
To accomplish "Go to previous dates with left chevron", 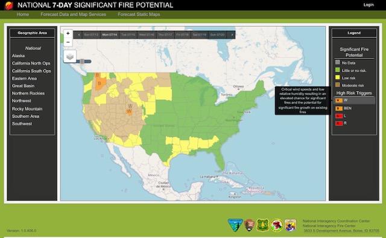I will click(x=79, y=35).
